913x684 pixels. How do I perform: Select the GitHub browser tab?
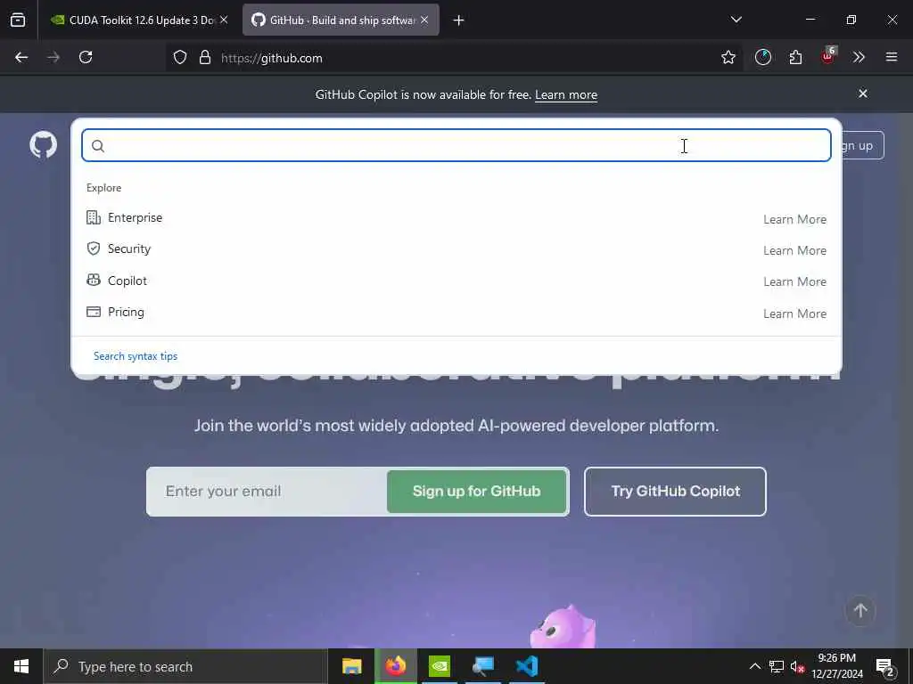coord(341,20)
